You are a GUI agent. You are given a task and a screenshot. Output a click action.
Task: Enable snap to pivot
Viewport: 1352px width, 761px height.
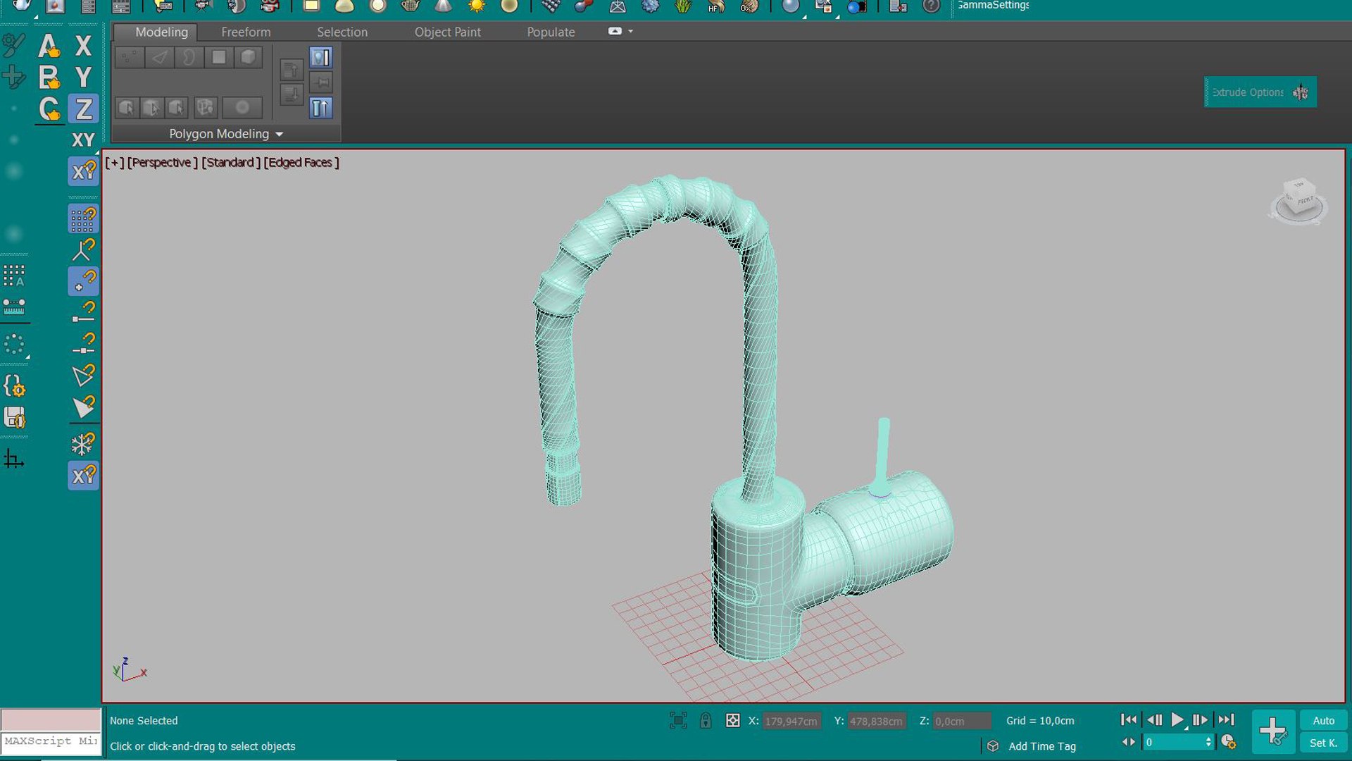[x=83, y=250]
